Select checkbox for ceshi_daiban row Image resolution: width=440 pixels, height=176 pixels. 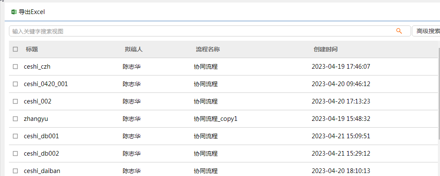[x=15, y=171]
